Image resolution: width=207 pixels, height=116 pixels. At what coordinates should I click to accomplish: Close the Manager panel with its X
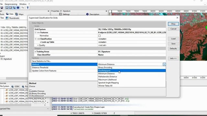pos(49,11)
